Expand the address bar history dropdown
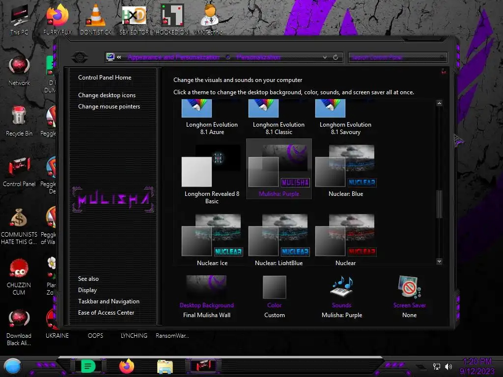The height and width of the screenshot is (377, 503). click(325, 57)
